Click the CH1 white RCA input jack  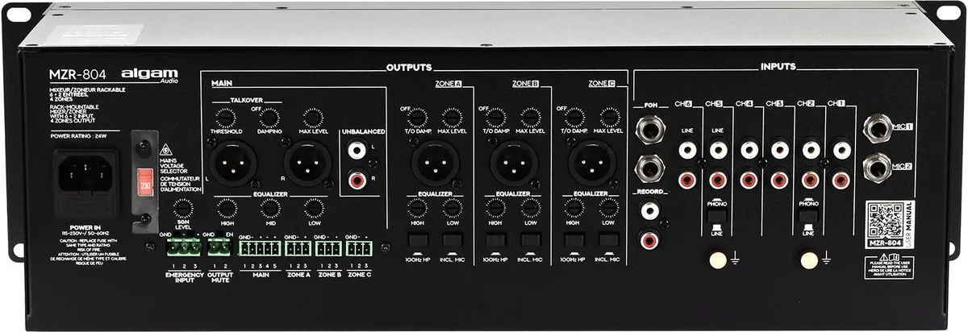(841, 150)
